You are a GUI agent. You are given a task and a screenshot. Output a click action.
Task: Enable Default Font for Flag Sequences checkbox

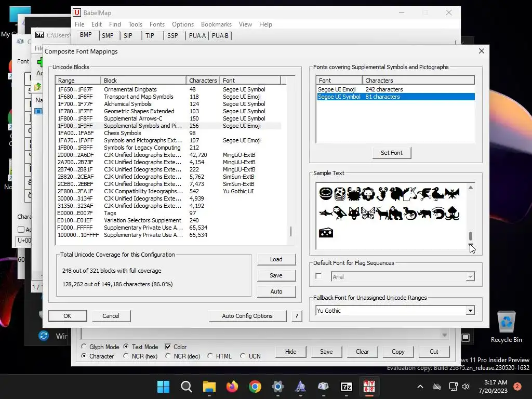pos(318,276)
